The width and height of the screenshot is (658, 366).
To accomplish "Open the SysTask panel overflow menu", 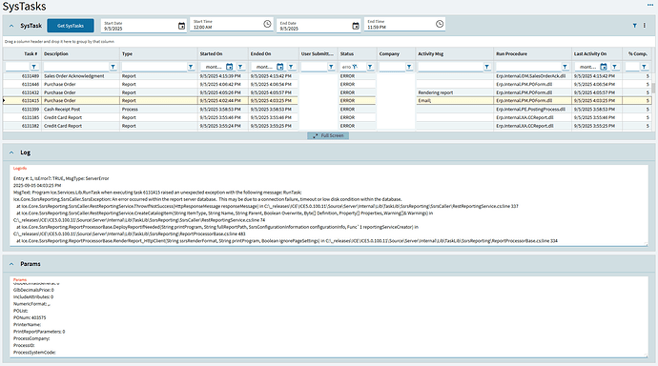I will point(645,26).
